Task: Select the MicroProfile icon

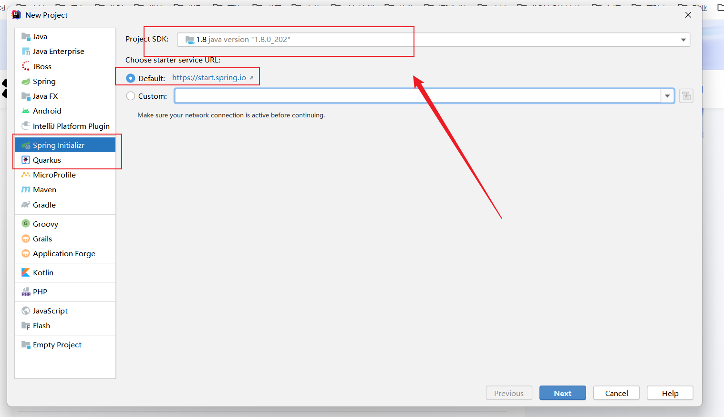Action: (x=26, y=175)
